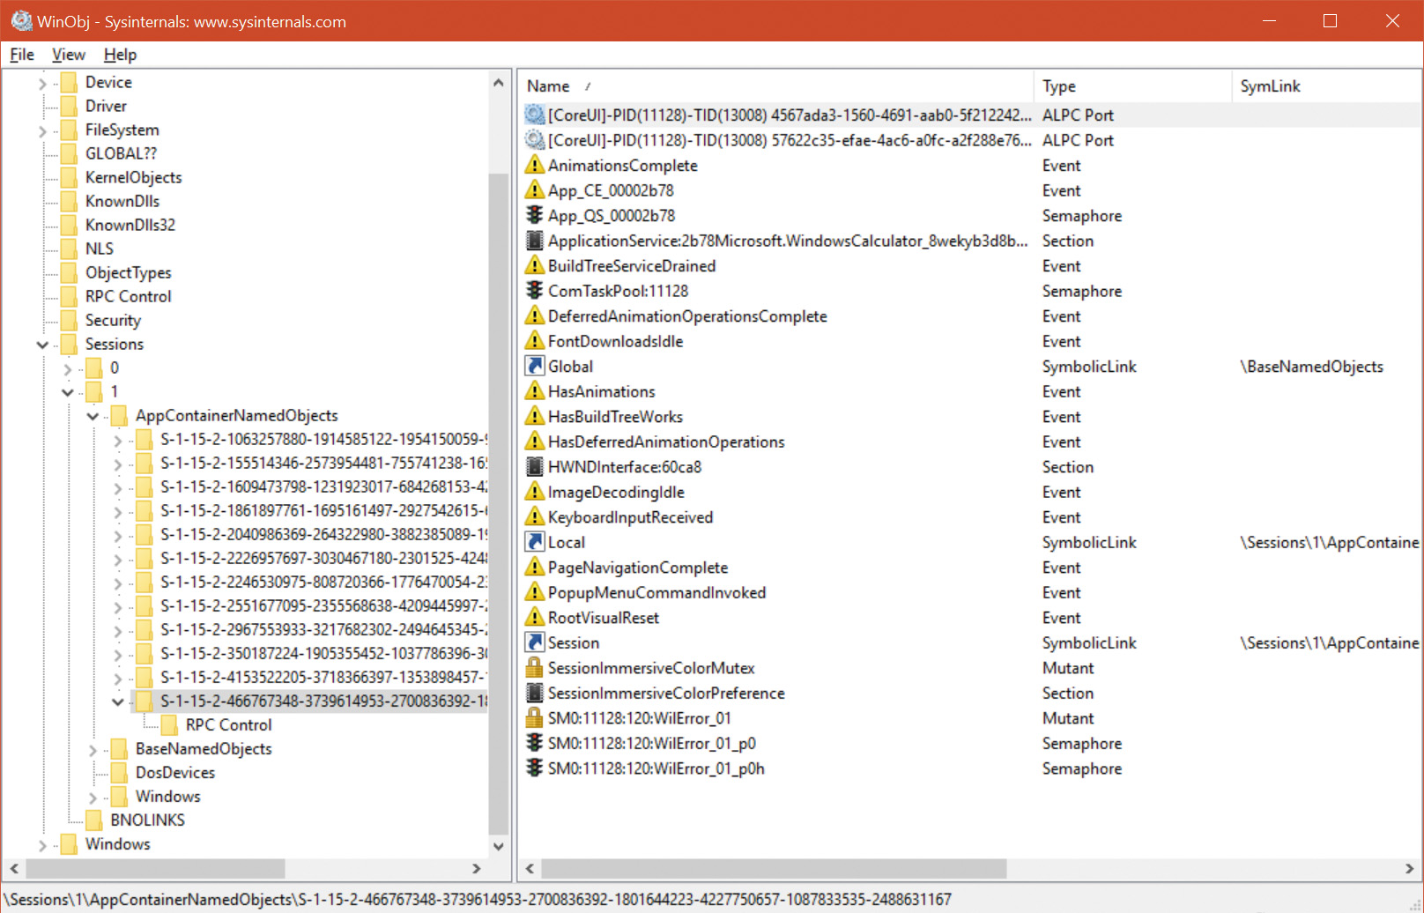Click the folder icon next to KernelObjects
The height and width of the screenshot is (913, 1424).
pyautogui.click(x=69, y=178)
